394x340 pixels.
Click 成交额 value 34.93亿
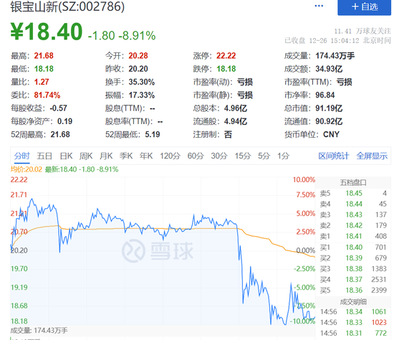pyautogui.click(x=329, y=69)
